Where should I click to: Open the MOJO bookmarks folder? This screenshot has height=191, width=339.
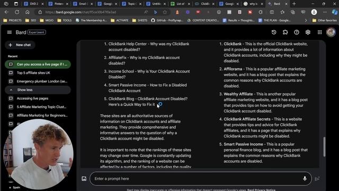(47, 20)
